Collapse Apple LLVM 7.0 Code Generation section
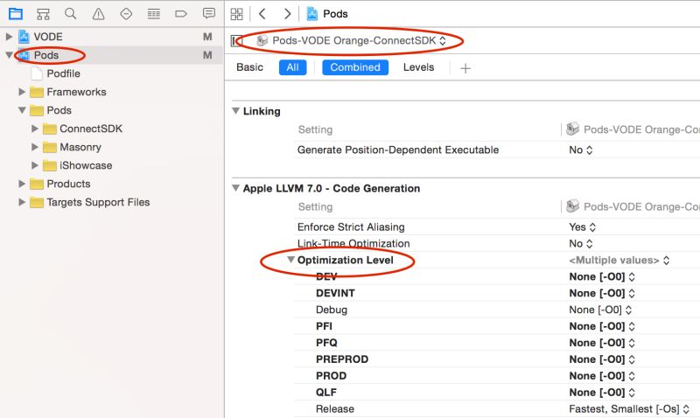Screen dimensions: 700x418 pos(235,188)
